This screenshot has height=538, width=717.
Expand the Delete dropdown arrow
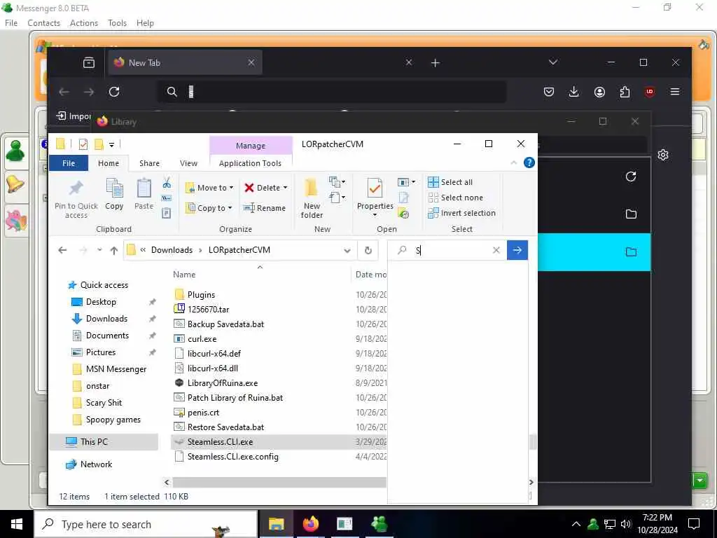click(x=286, y=188)
